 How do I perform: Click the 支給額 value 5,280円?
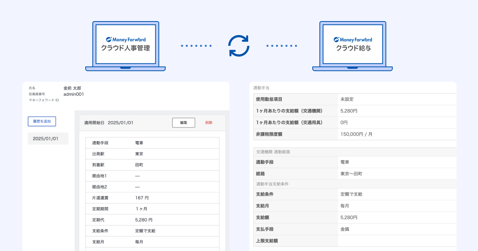349,218
